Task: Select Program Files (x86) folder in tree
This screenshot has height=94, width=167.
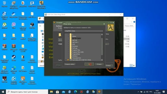Action: click(x=78, y=52)
